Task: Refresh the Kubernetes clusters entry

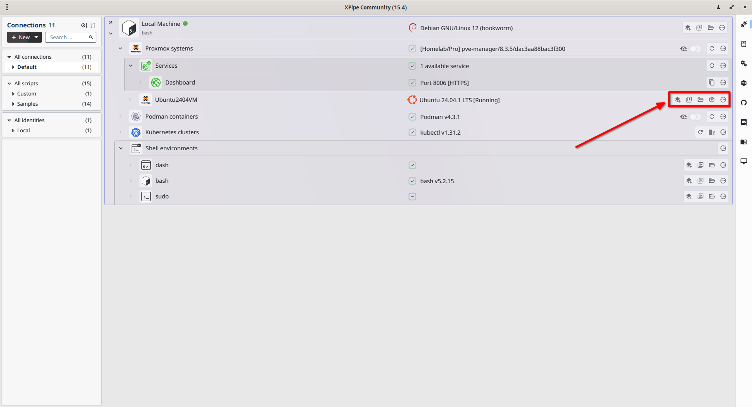Action: point(700,132)
